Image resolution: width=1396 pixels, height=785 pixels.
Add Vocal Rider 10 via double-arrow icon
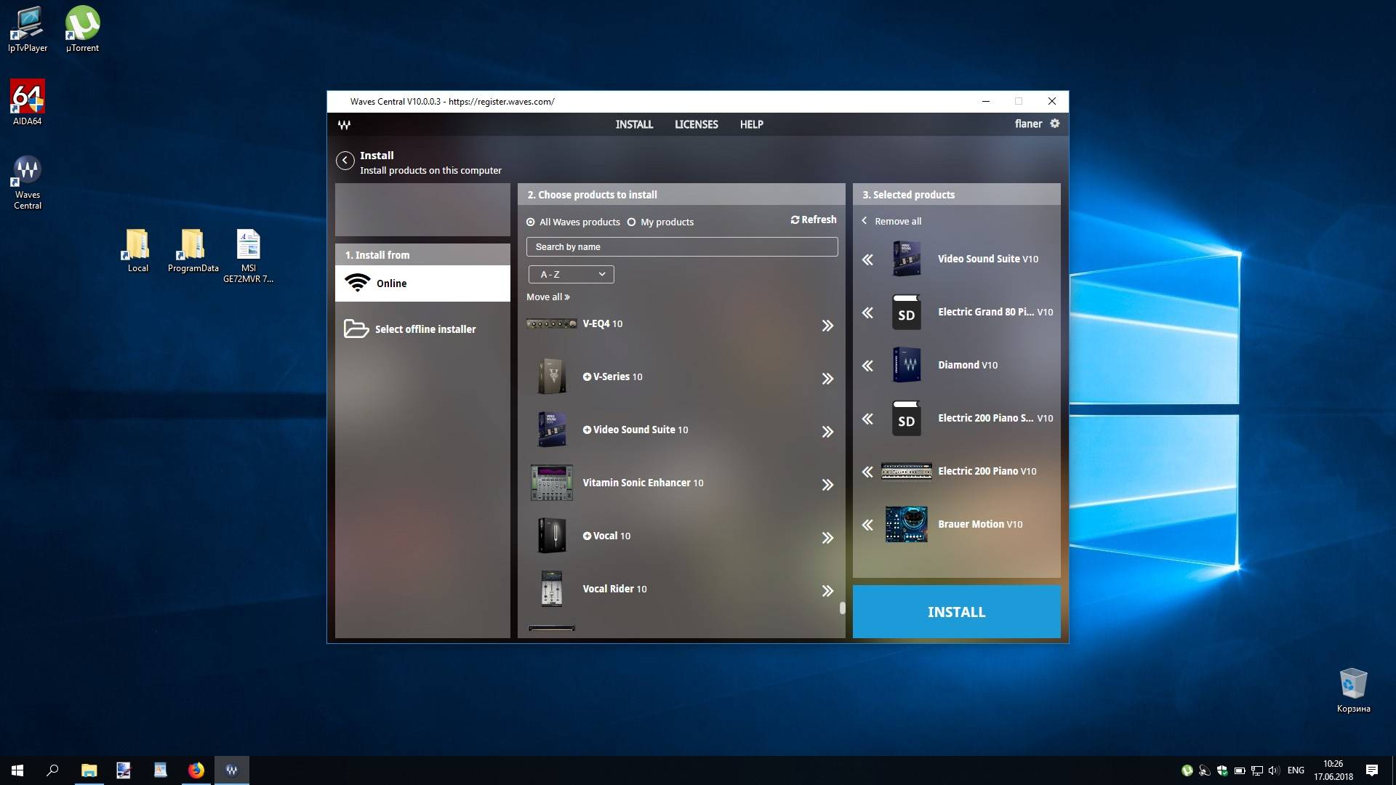click(827, 591)
